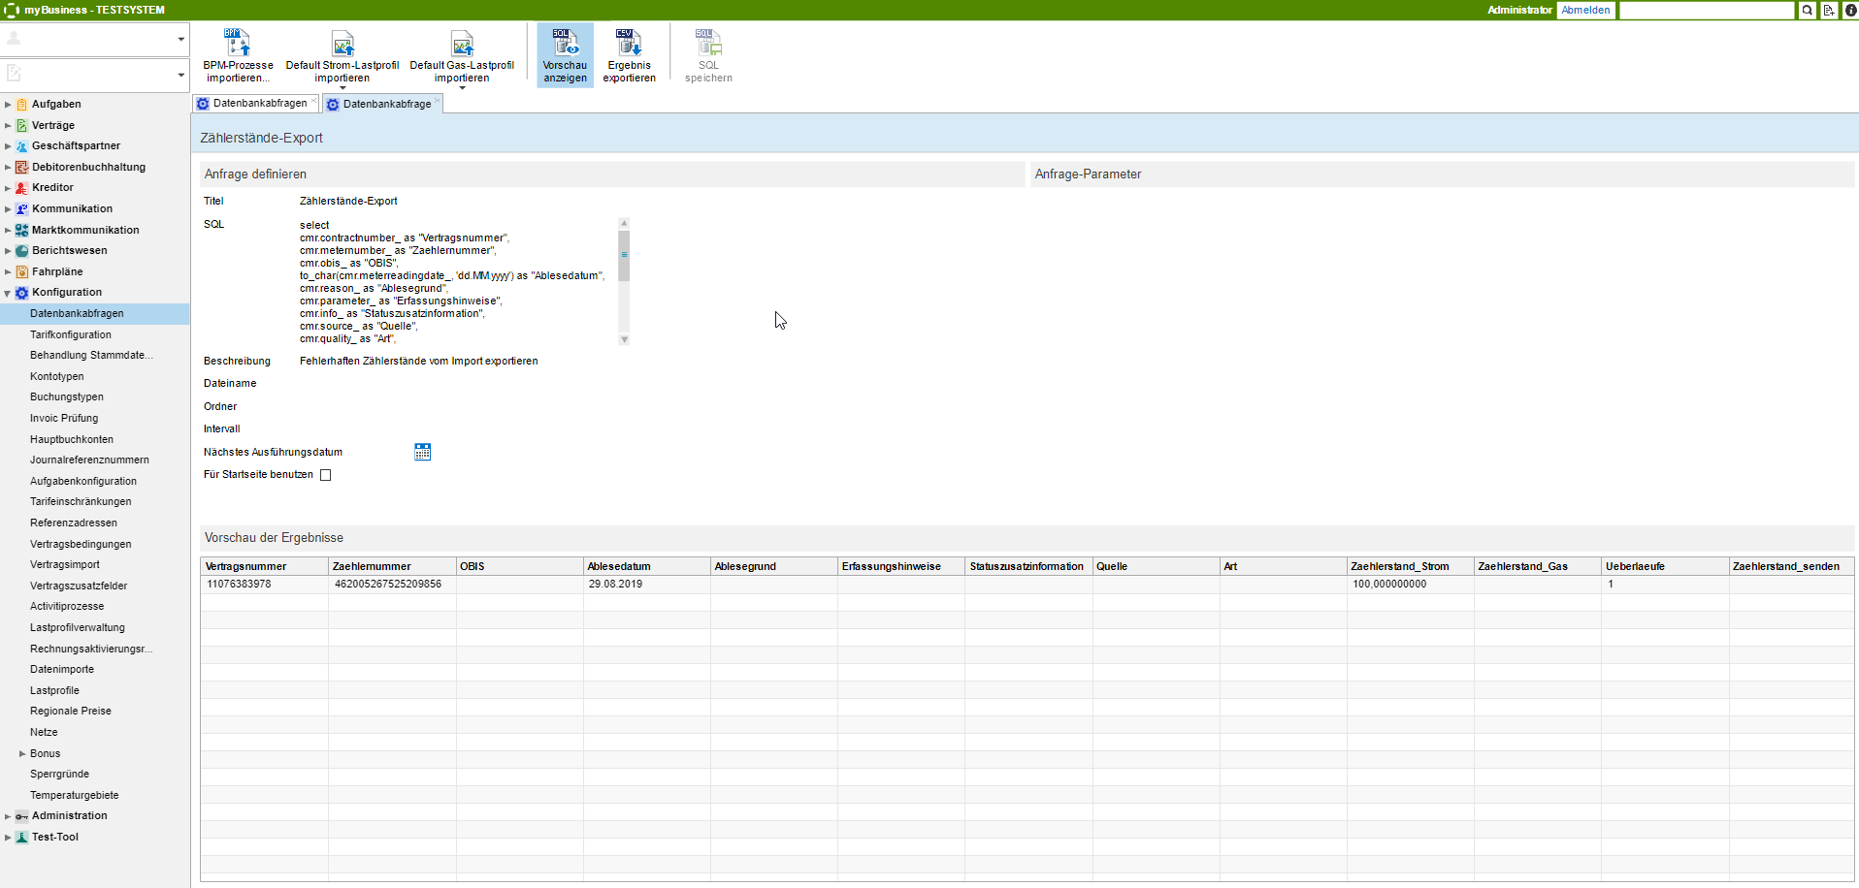Viewport: 1859px width, 888px height.
Task: Click the header search input field
Action: pyautogui.click(x=1707, y=11)
